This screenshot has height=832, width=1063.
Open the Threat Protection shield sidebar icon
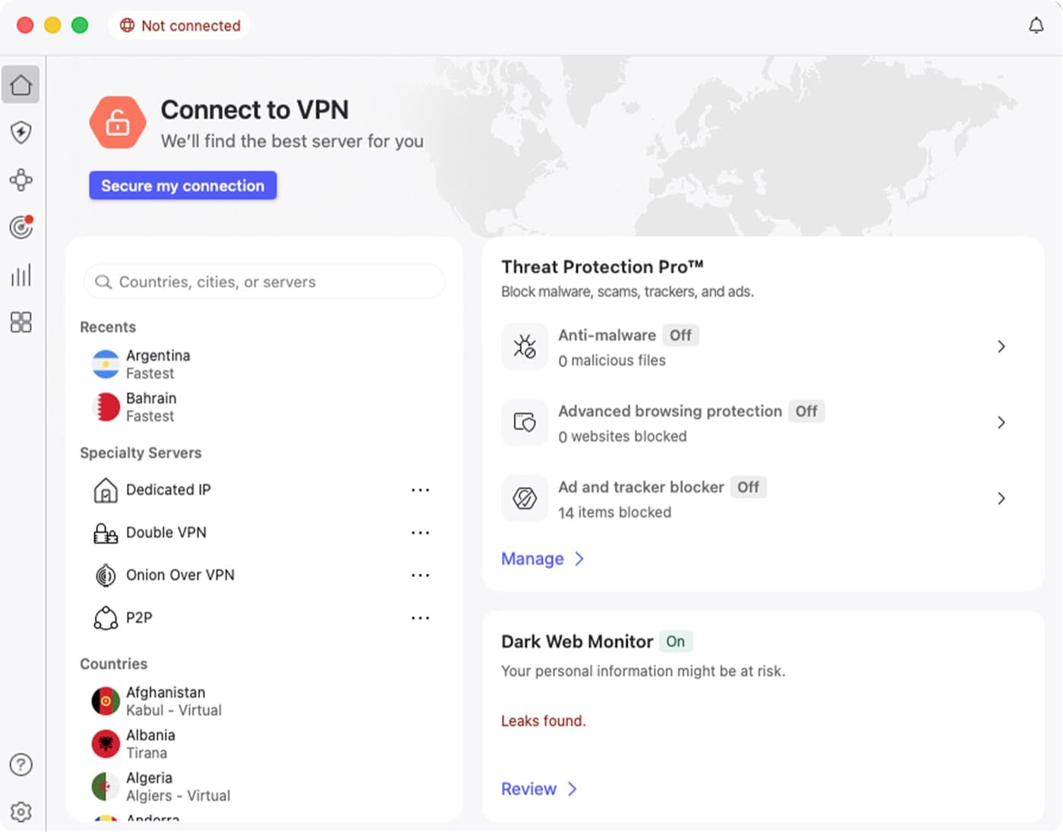coord(21,132)
